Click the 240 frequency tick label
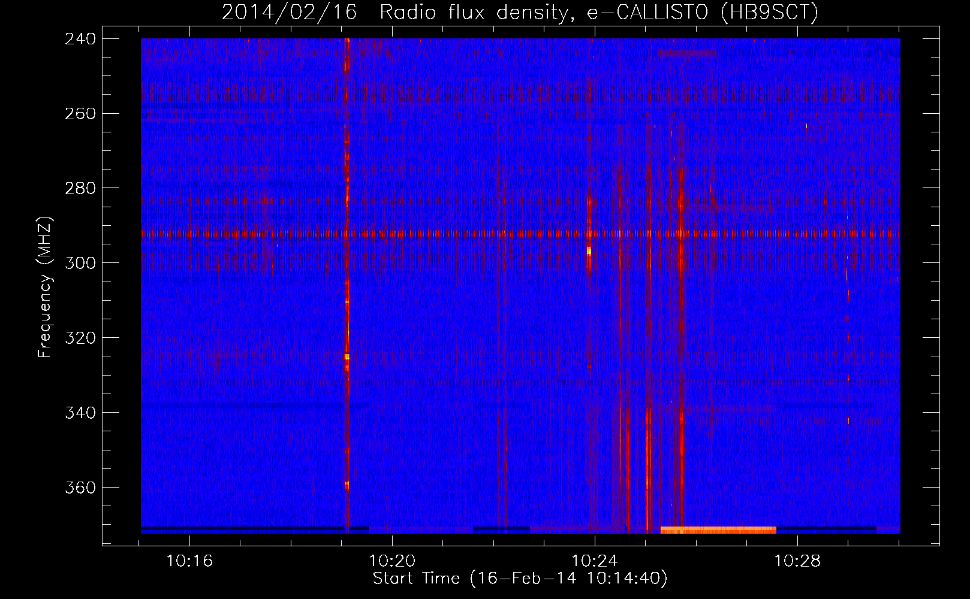This screenshot has height=599, width=970. [80, 39]
